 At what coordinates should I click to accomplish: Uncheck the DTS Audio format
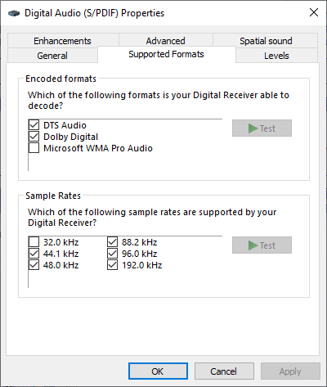click(34, 125)
